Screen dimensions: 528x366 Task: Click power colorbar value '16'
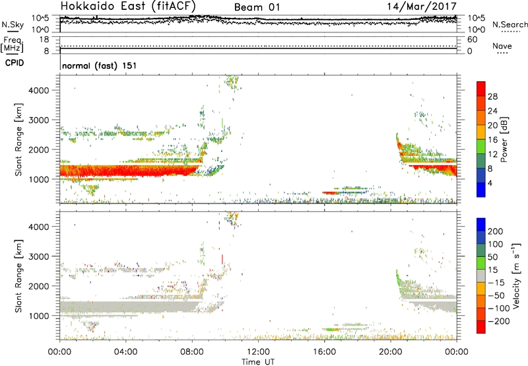coord(492,140)
